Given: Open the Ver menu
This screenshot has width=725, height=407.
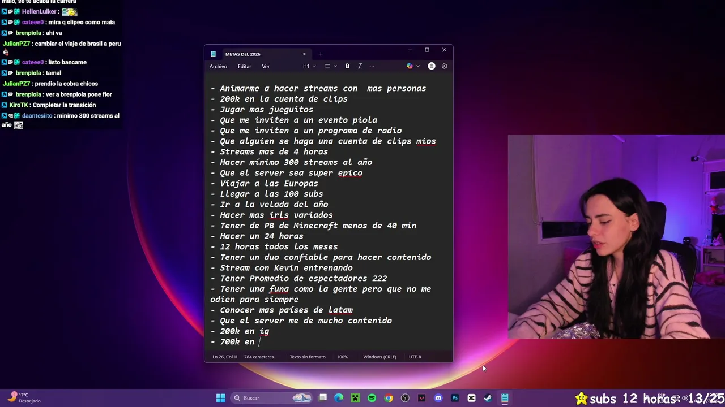Looking at the screenshot, I should tap(266, 66).
